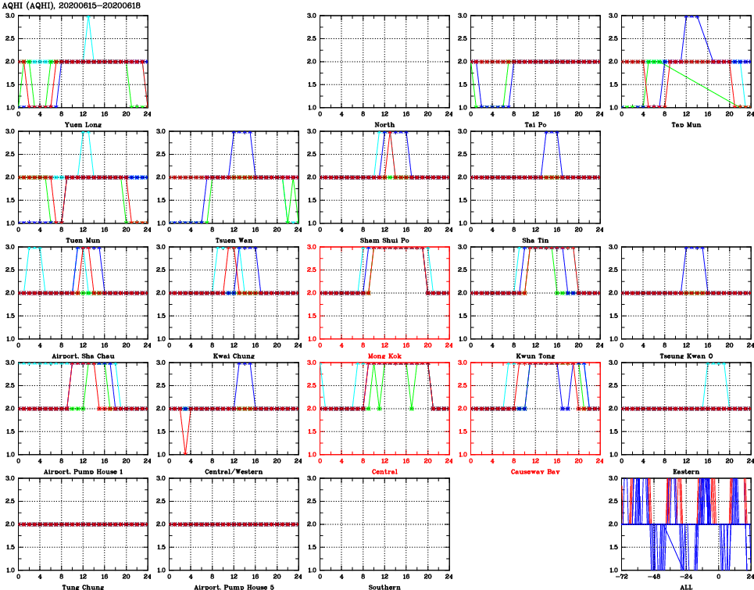Viewport: 754px width, 590px height.
Task: Click the Sham Shui Po label
Action: coord(384,240)
